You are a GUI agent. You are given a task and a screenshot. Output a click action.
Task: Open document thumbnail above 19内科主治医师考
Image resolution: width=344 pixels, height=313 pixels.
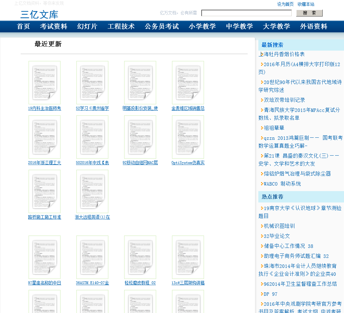pos(44,82)
